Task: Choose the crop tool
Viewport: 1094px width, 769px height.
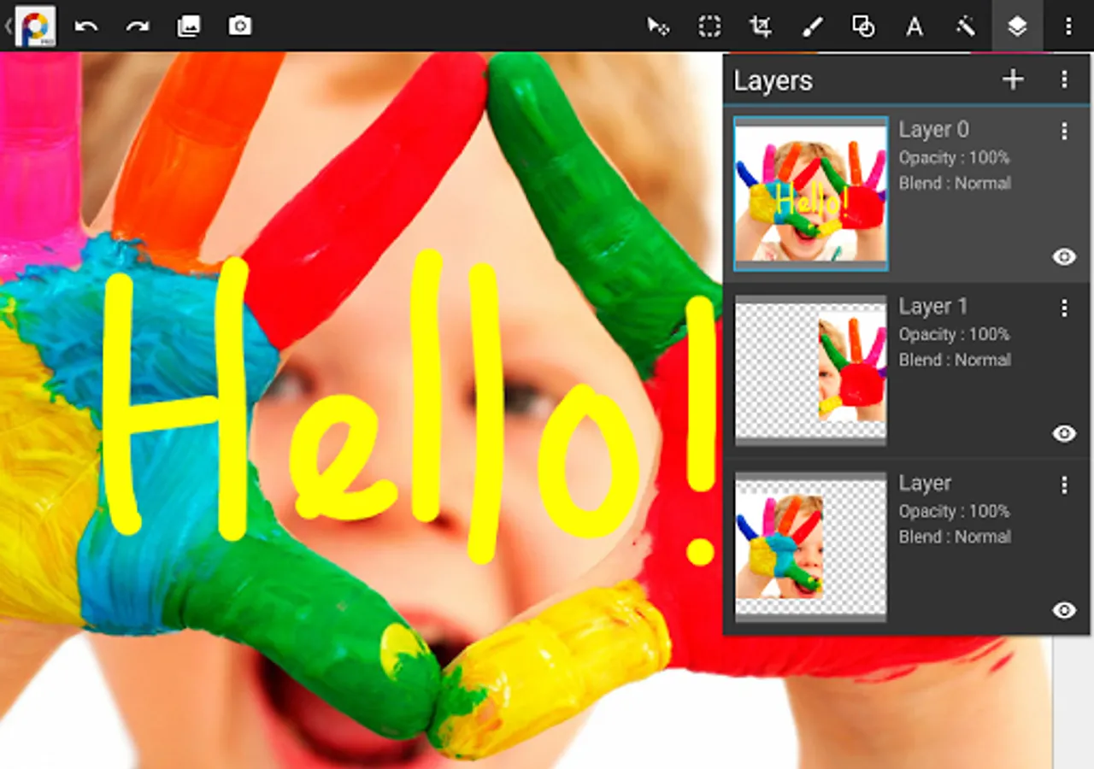Action: (760, 26)
